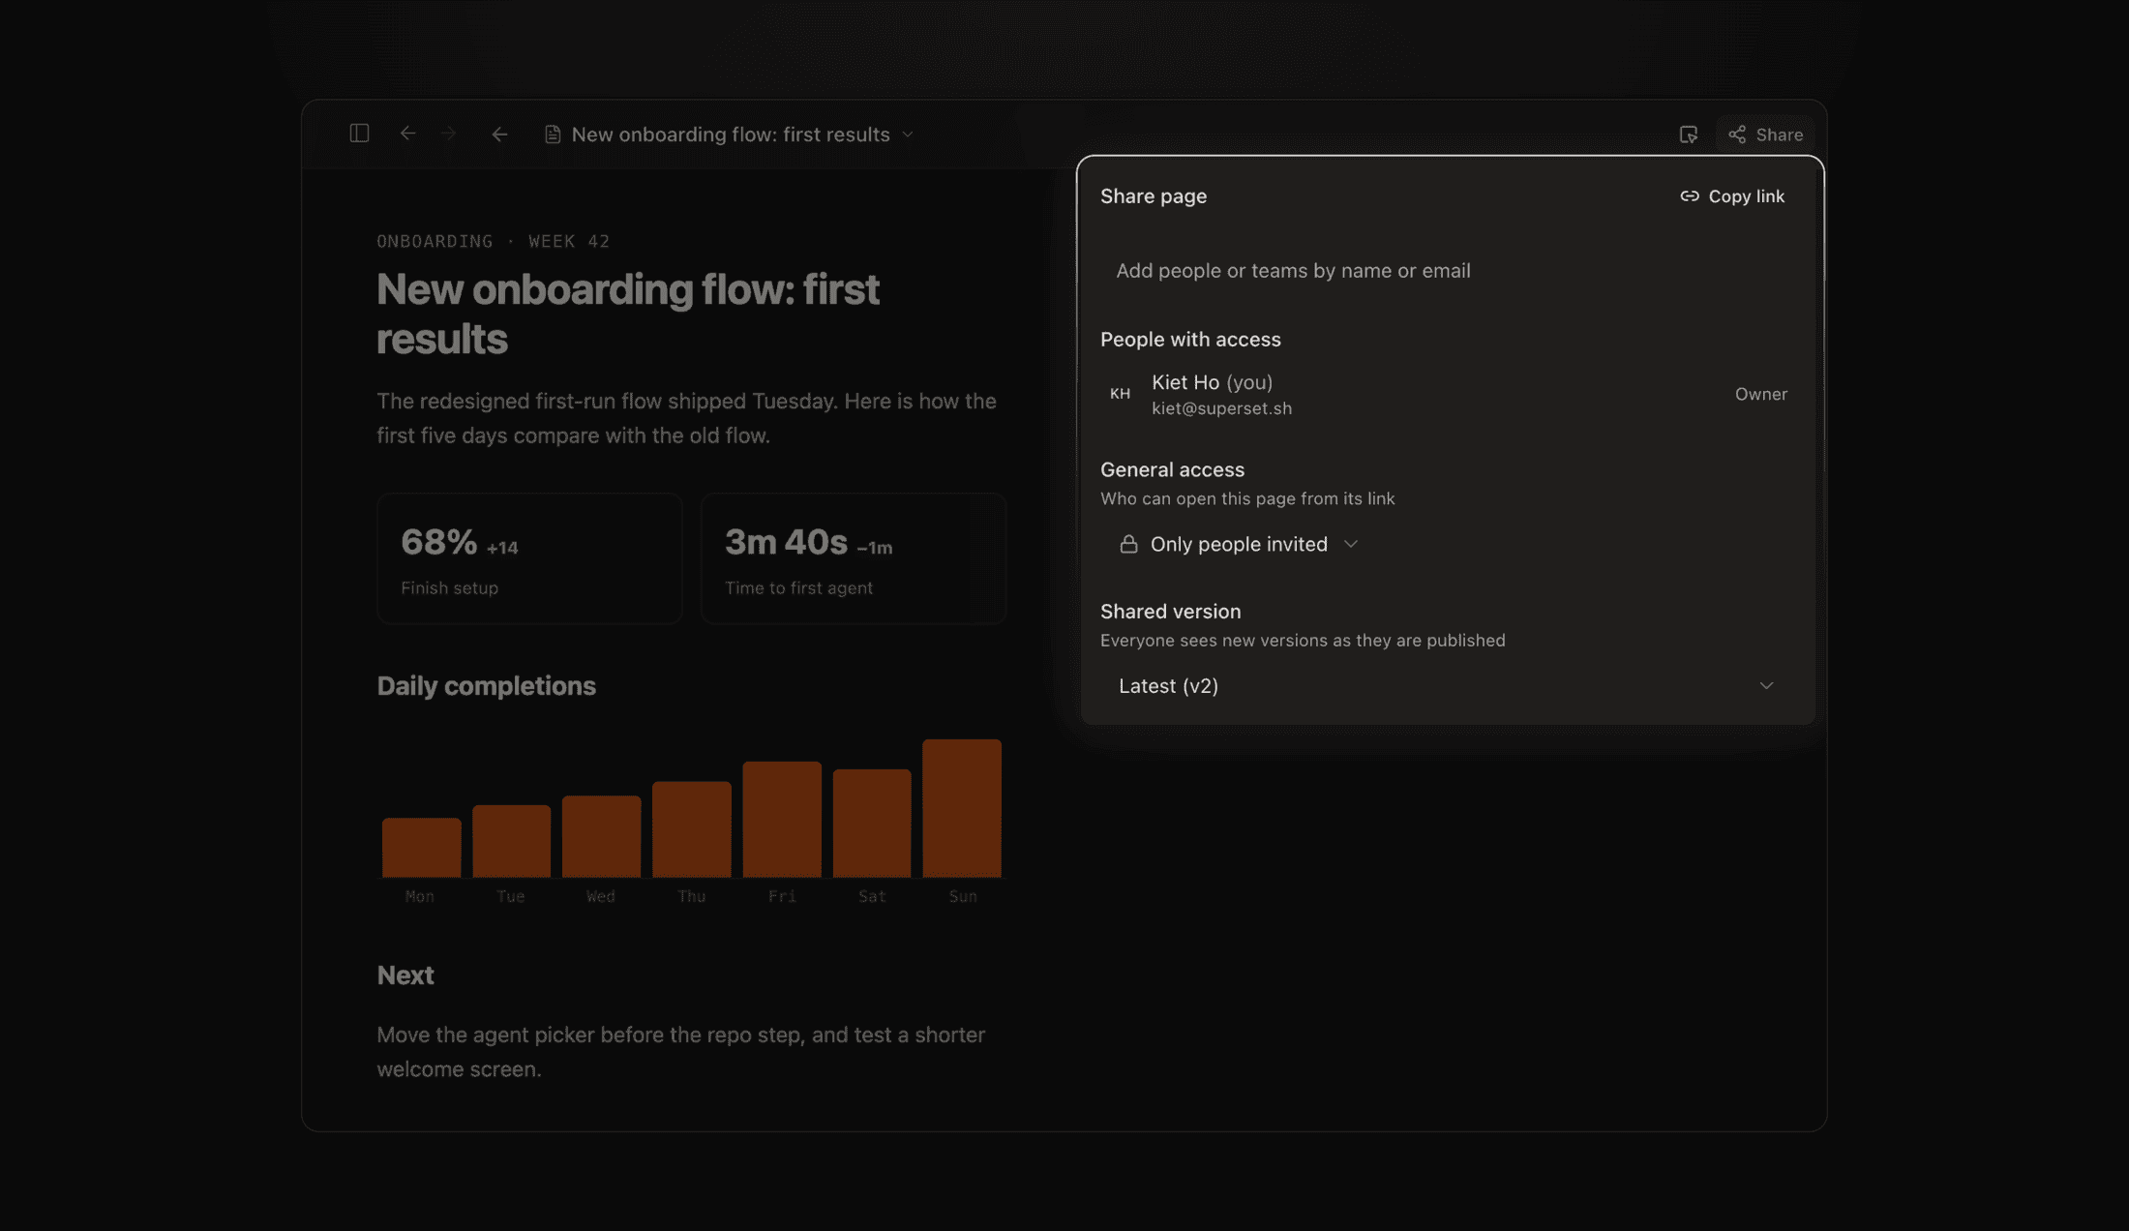Focus the add people or teams field

tap(1450, 271)
